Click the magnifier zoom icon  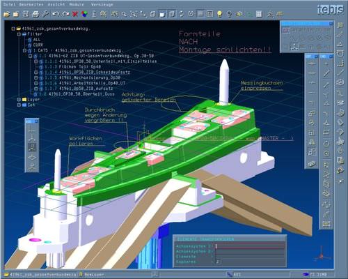pyautogui.click(x=124, y=14)
